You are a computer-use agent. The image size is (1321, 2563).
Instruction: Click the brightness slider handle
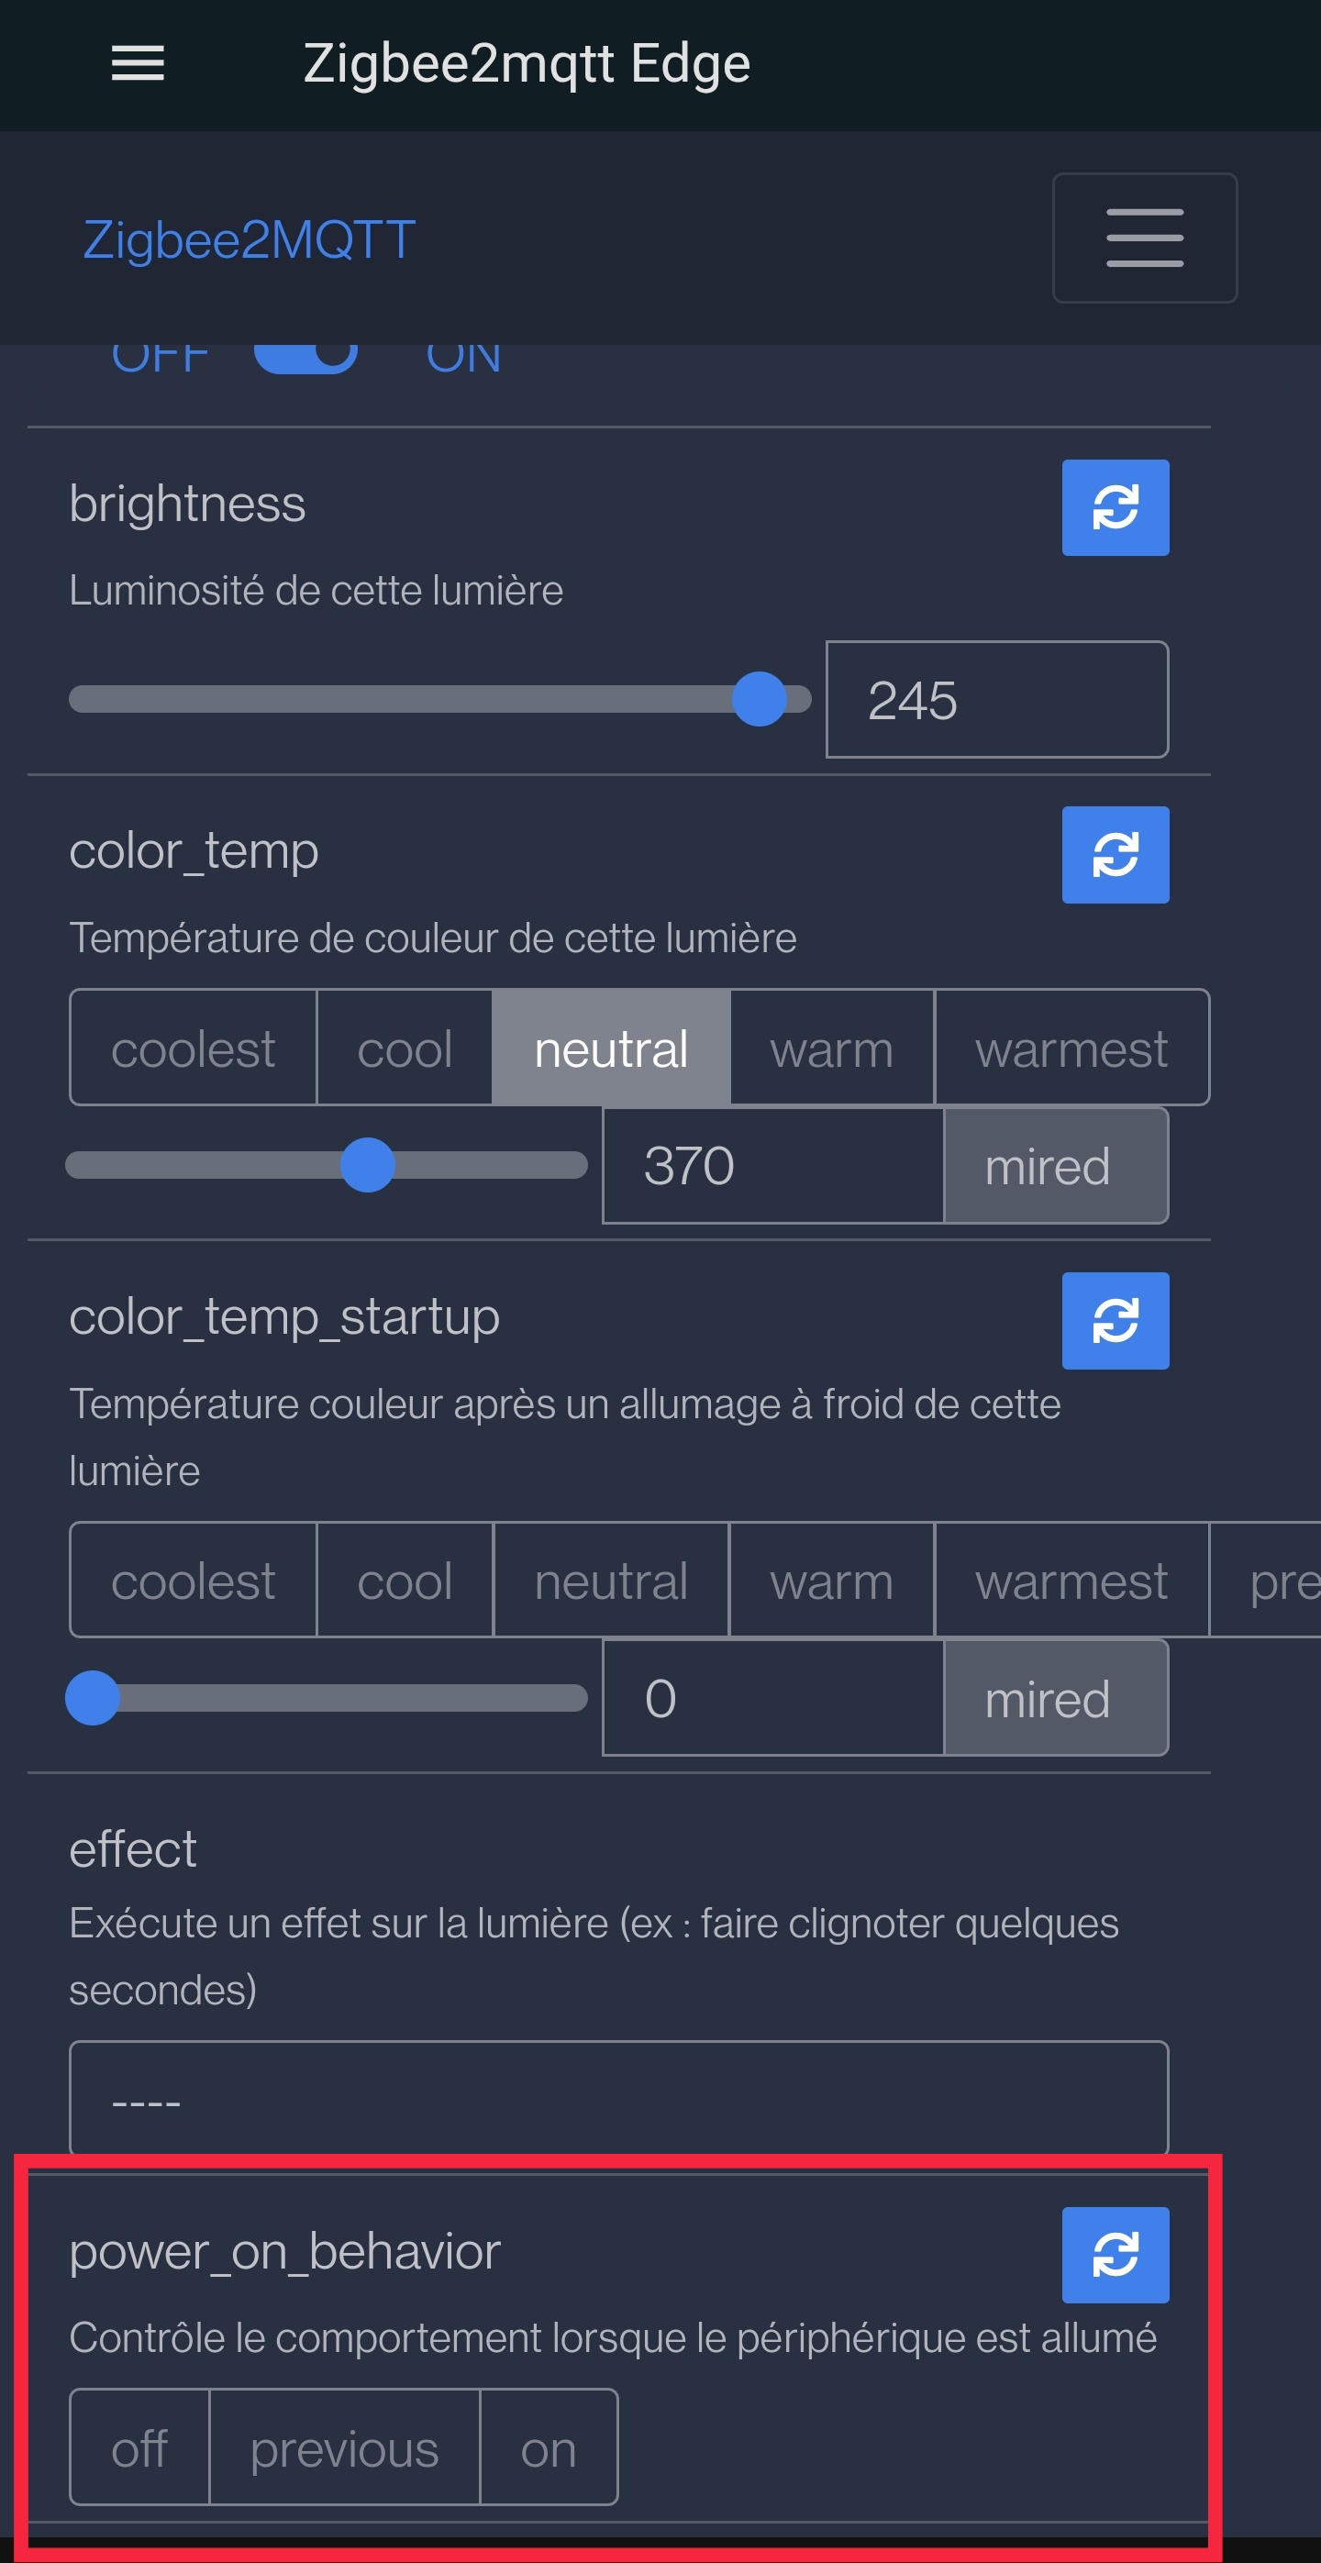[759, 698]
